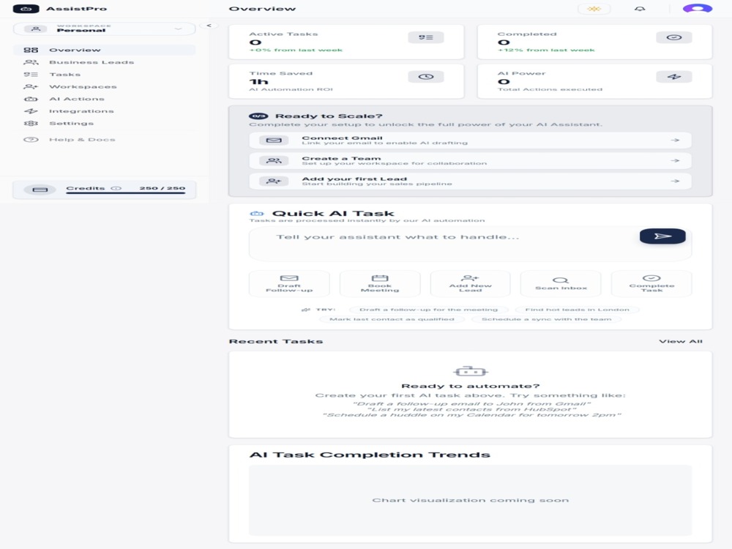Click the Overview grid icon in sidebar
Screen dimensions: 732x549
pos(31,50)
